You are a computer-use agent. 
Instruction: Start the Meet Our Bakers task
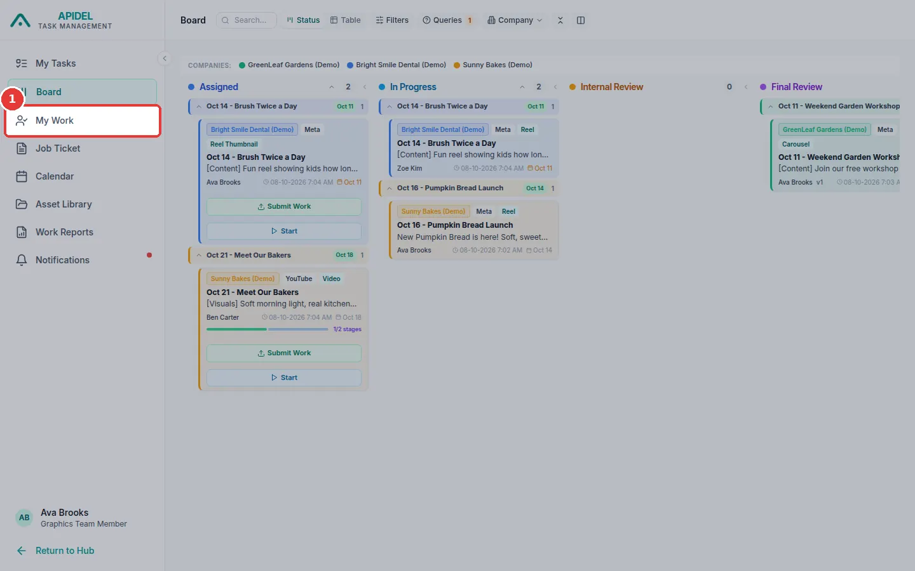[x=284, y=378]
